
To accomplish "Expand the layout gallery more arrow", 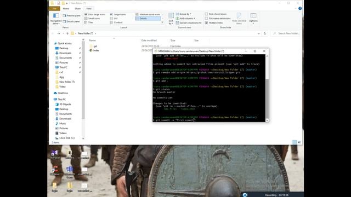I will point(162,22).
